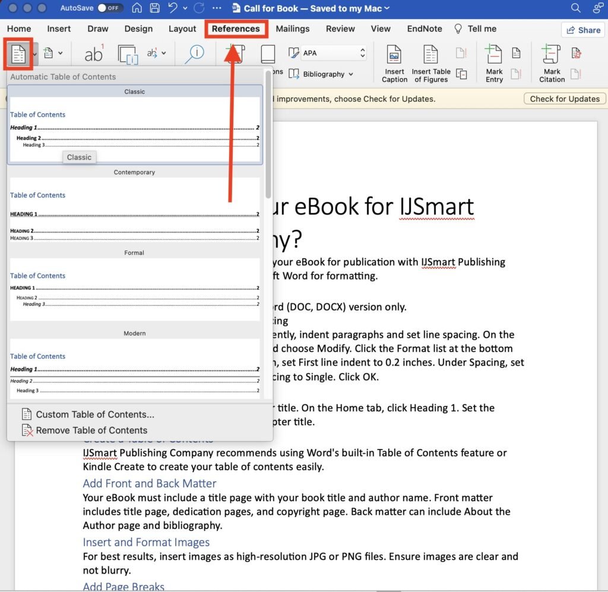Screen dimensions: 608x592
Task: Click the Update Table of Authorities icon
Action: tap(576, 74)
